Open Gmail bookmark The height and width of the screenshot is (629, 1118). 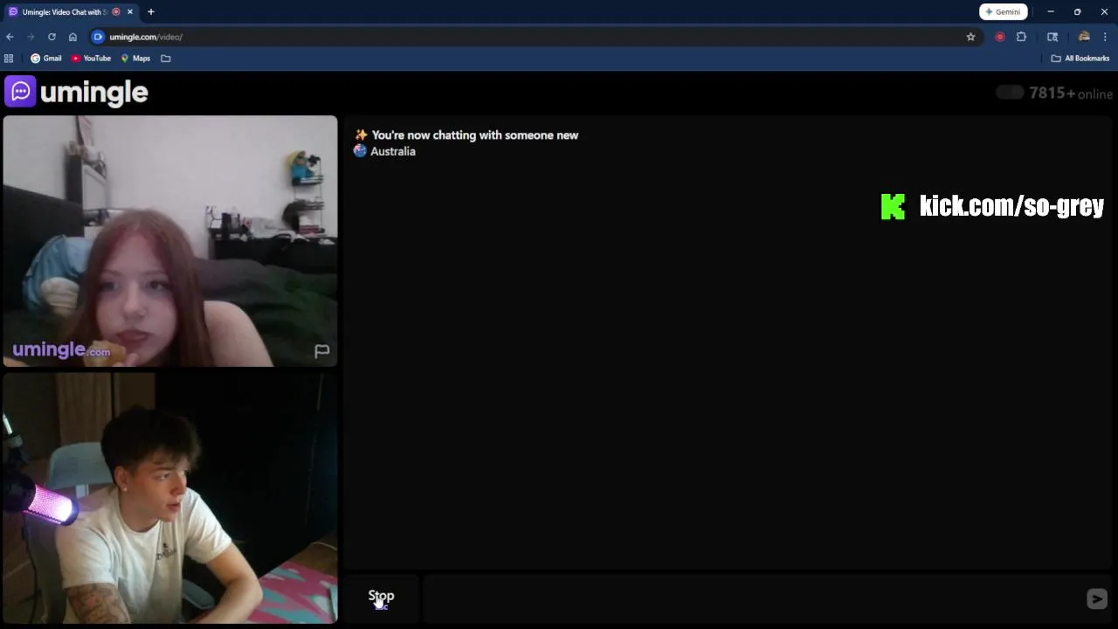pos(46,59)
